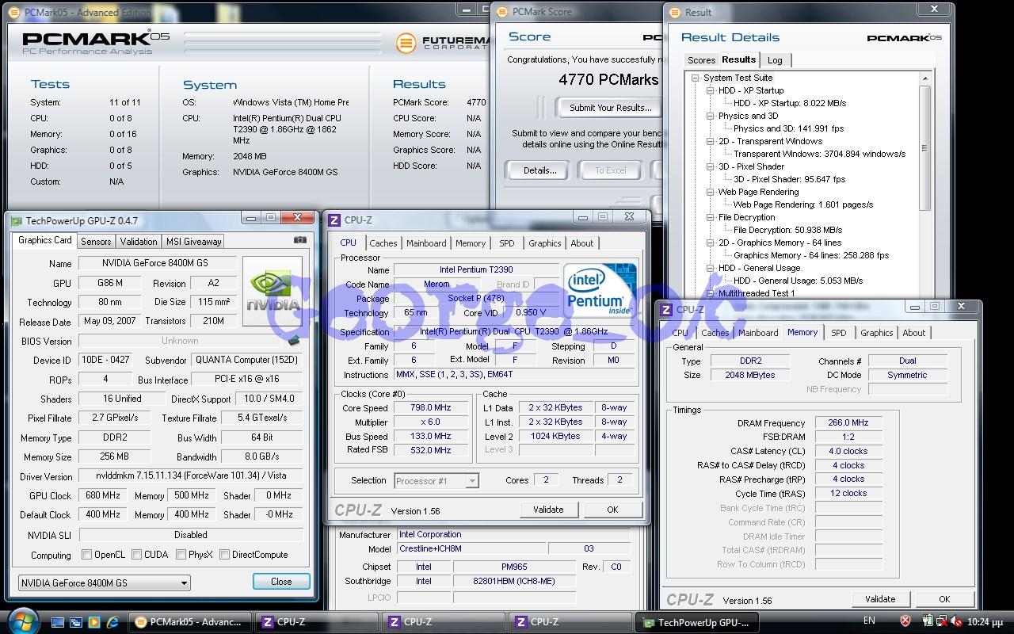Screen dimensions: 1014x634
Task: Collapse 2D - Graphics Memory - 64 lines node
Action: pyautogui.click(x=711, y=243)
